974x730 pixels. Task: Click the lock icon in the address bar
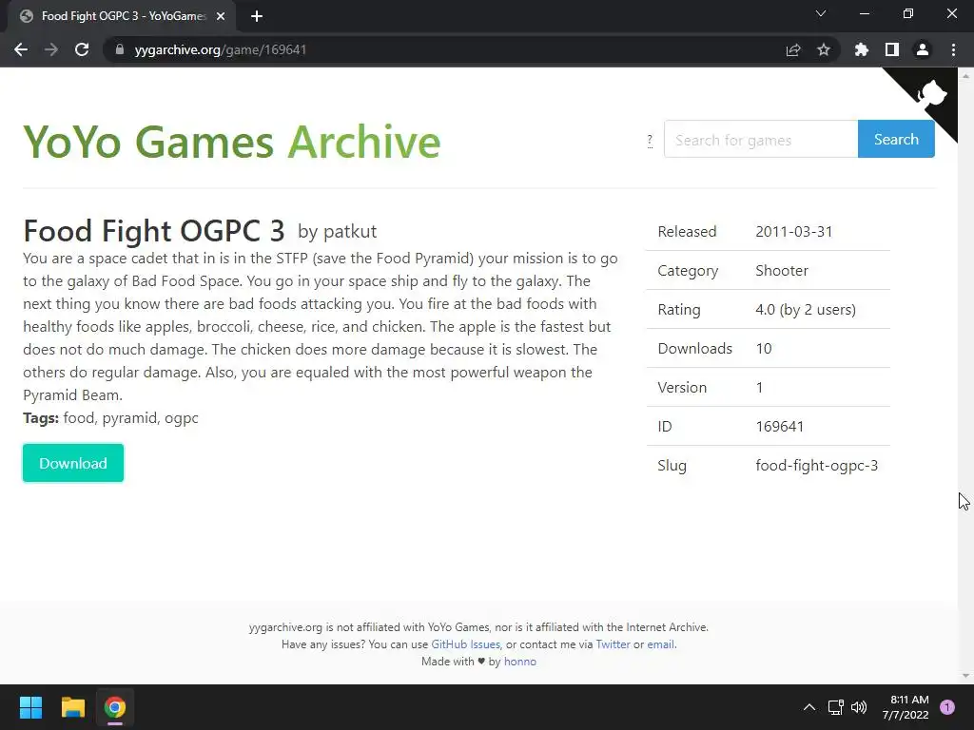[x=120, y=49]
